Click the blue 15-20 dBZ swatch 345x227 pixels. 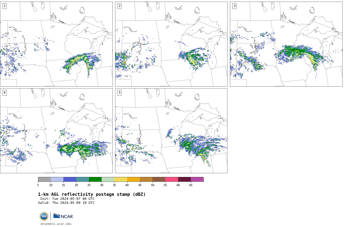tap(70, 179)
